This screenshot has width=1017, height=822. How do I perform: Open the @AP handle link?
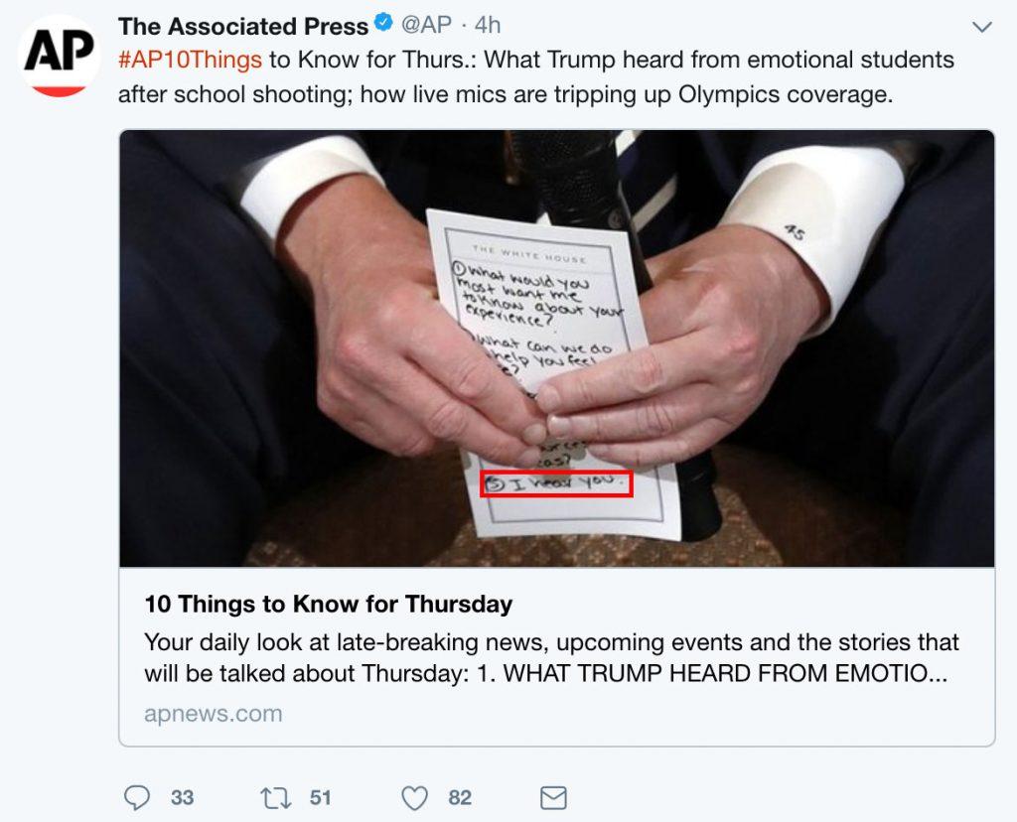[426, 25]
